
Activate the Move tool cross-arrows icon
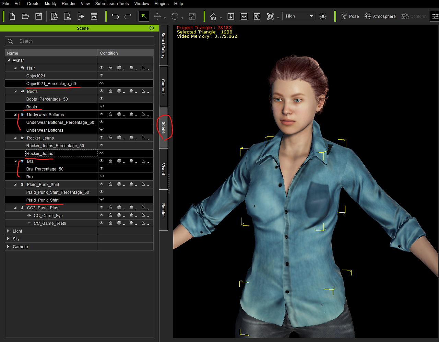(157, 16)
